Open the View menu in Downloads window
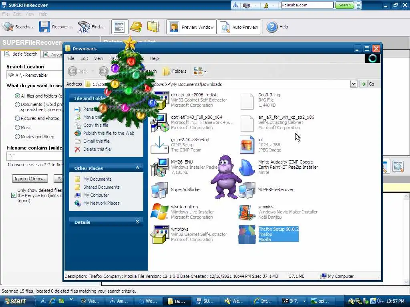Screen dimensions: 410x307 [98, 58]
